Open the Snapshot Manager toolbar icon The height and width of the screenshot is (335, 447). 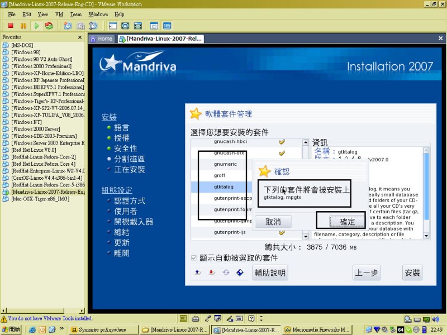pos(93,26)
